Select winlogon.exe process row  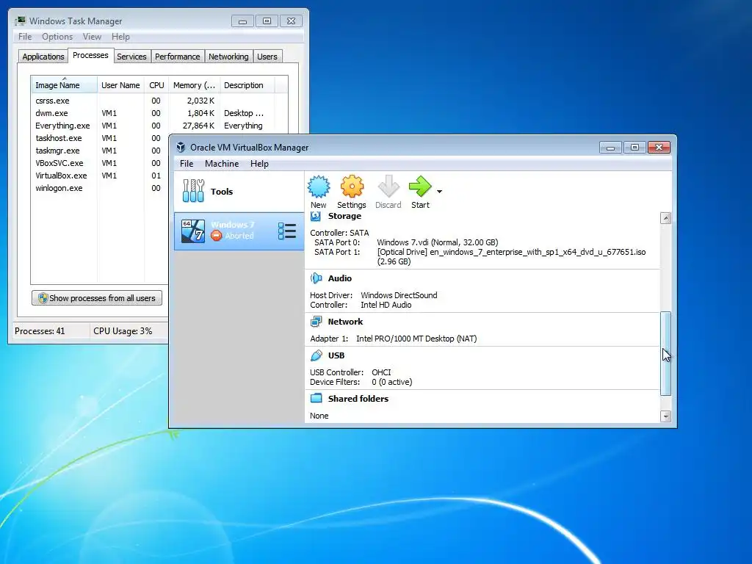(100, 188)
